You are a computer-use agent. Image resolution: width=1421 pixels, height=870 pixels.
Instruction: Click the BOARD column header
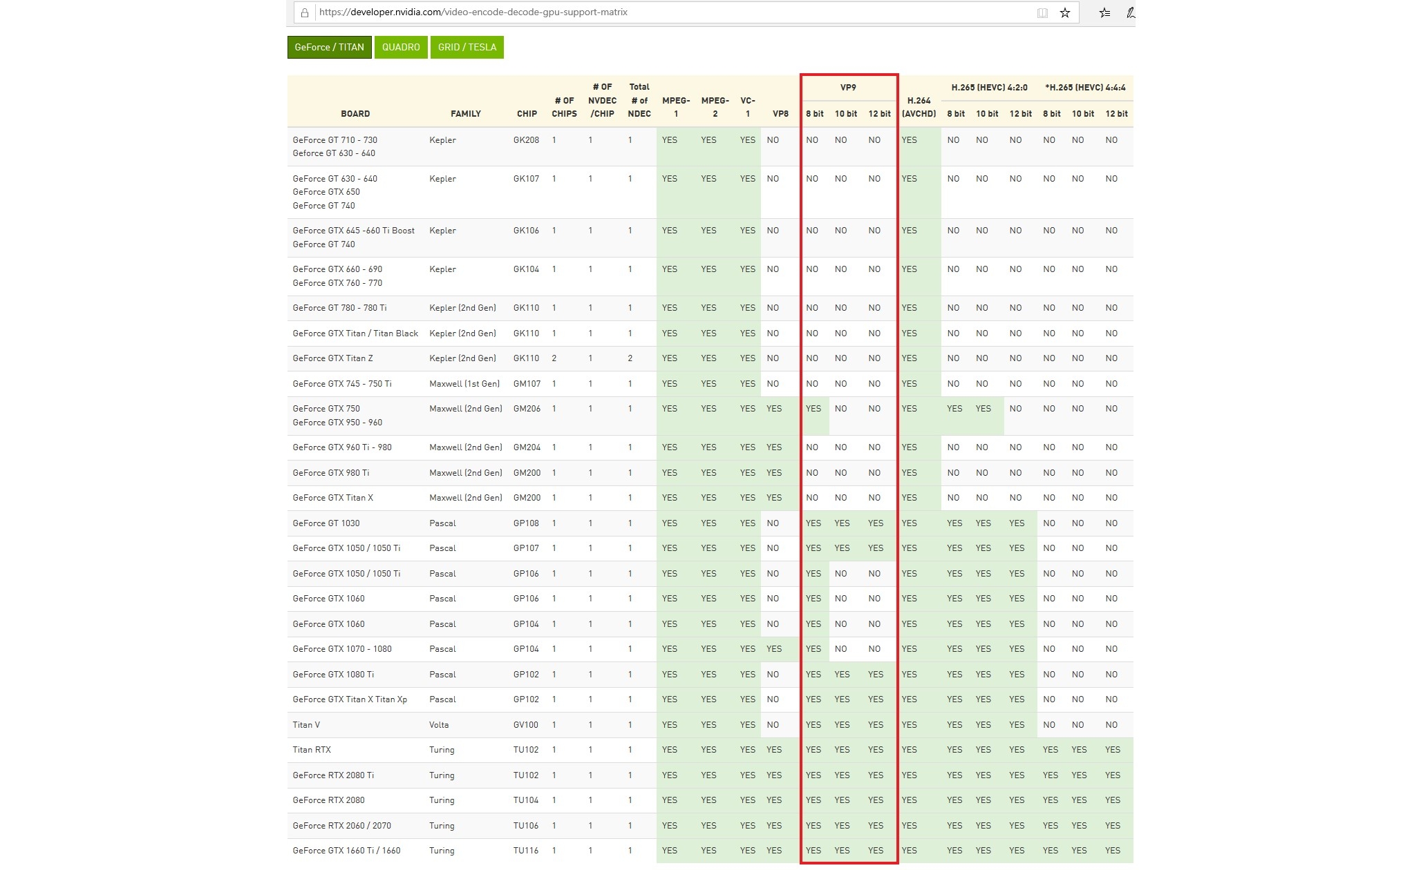tap(355, 114)
